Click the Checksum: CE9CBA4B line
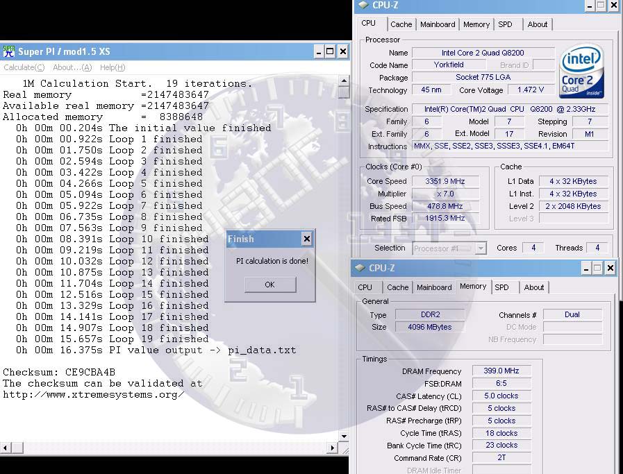 click(x=59, y=373)
